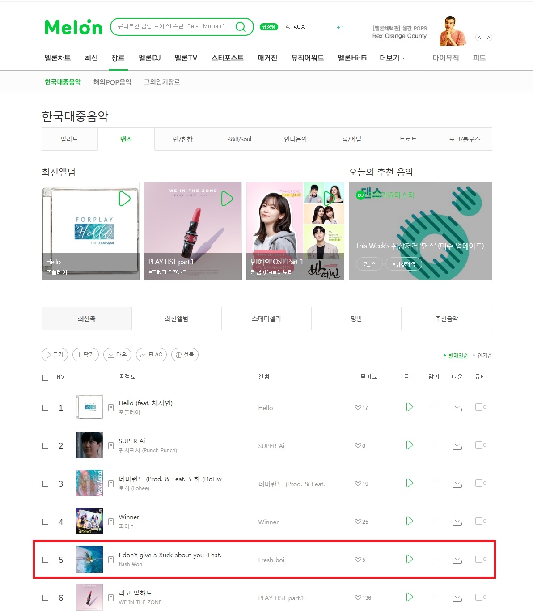Switch to the 랩/힙합 genre tab
The height and width of the screenshot is (615, 533).
pyautogui.click(x=183, y=139)
